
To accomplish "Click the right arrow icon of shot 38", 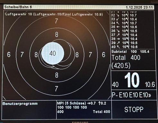I will pos(118,39).
